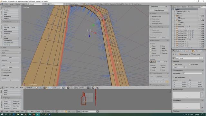The width and height of the screenshot is (206, 116).
Task: Toggle Hidden Wire checkbox
Action: coord(151,19)
